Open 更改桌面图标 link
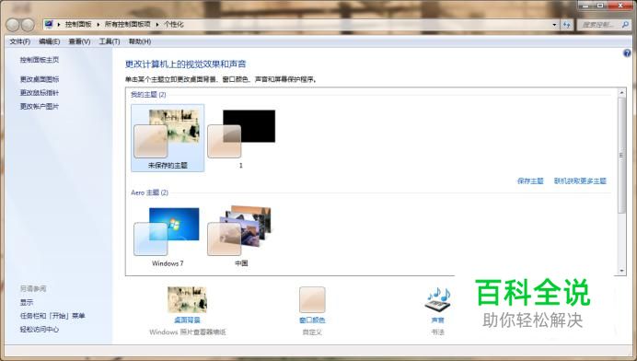Image resolution: width=637 pixels, height=361 pixels. tap(40, 79)
